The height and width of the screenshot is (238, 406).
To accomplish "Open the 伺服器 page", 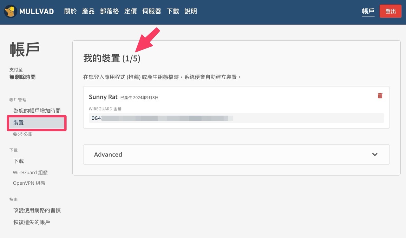I will tap(152, 11).
